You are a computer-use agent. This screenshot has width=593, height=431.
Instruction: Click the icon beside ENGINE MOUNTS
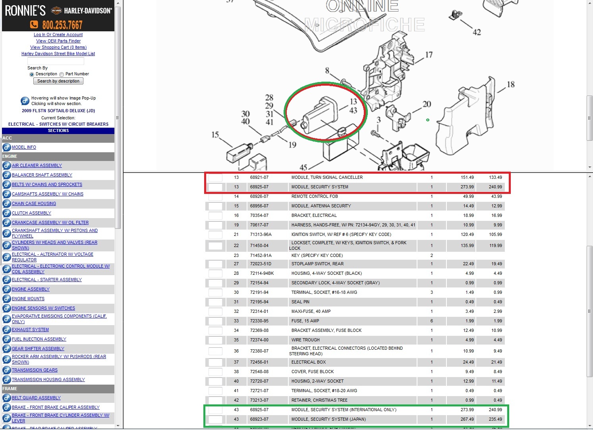[7, 299]
